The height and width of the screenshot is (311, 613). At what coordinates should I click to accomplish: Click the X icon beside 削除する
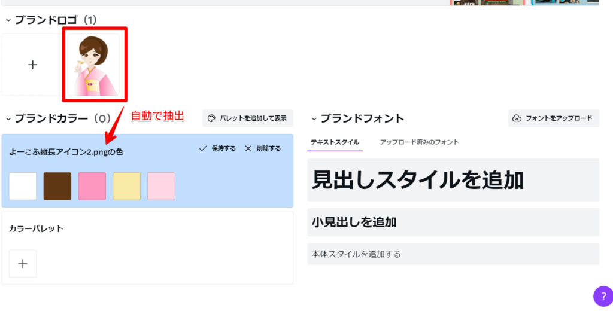coord(248,148)
